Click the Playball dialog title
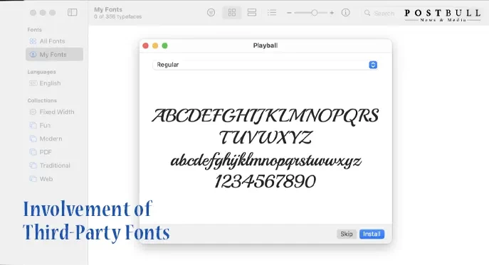489x265 pixels. point(265,45)
